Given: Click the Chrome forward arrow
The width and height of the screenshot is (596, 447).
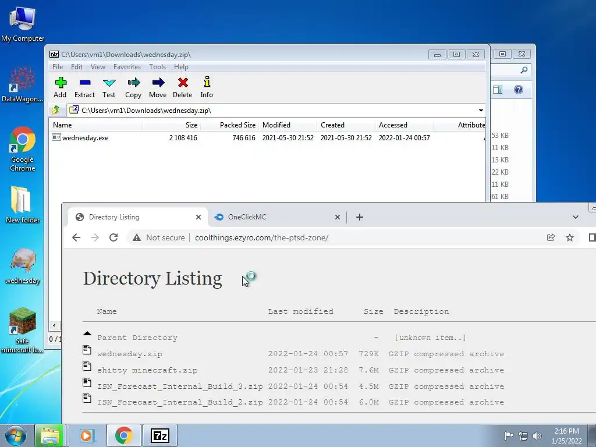Looking at the screenshot, I should (95, 237).
